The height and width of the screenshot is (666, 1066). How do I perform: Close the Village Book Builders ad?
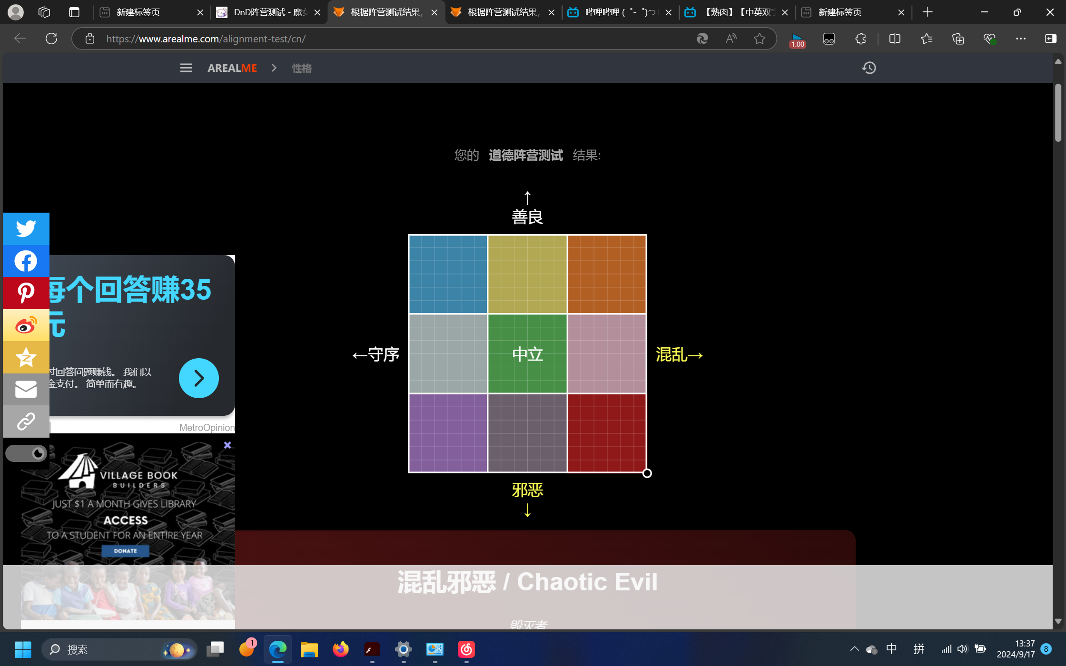click(227, 445)
